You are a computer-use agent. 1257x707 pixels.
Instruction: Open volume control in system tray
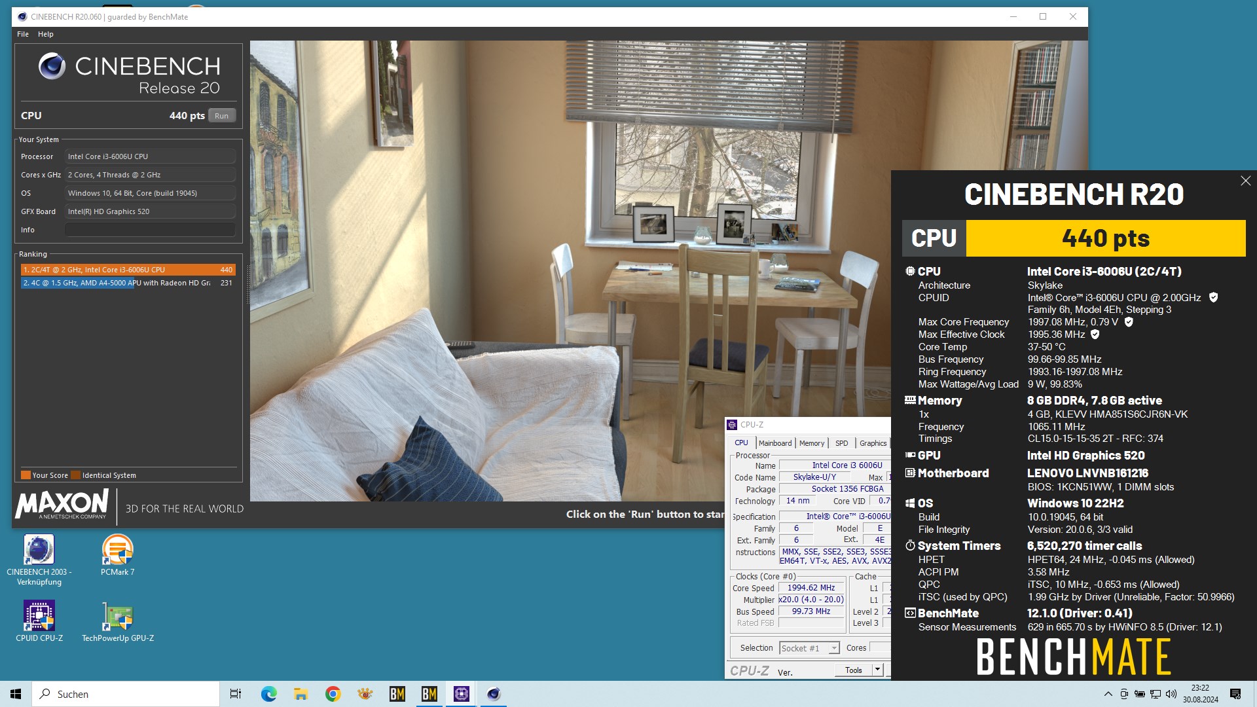point(1171,694)
